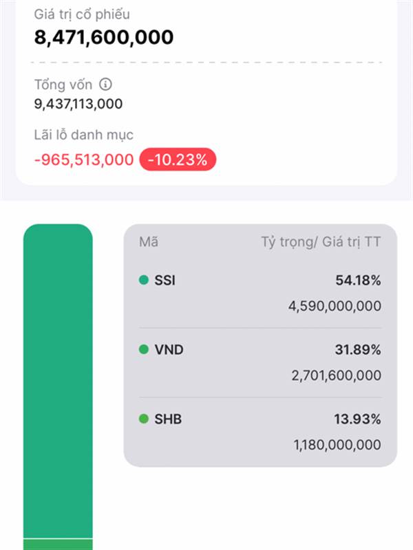Select the VND ticker row
This screenshot has height=550, width=413.
click(x=260, y=362)
